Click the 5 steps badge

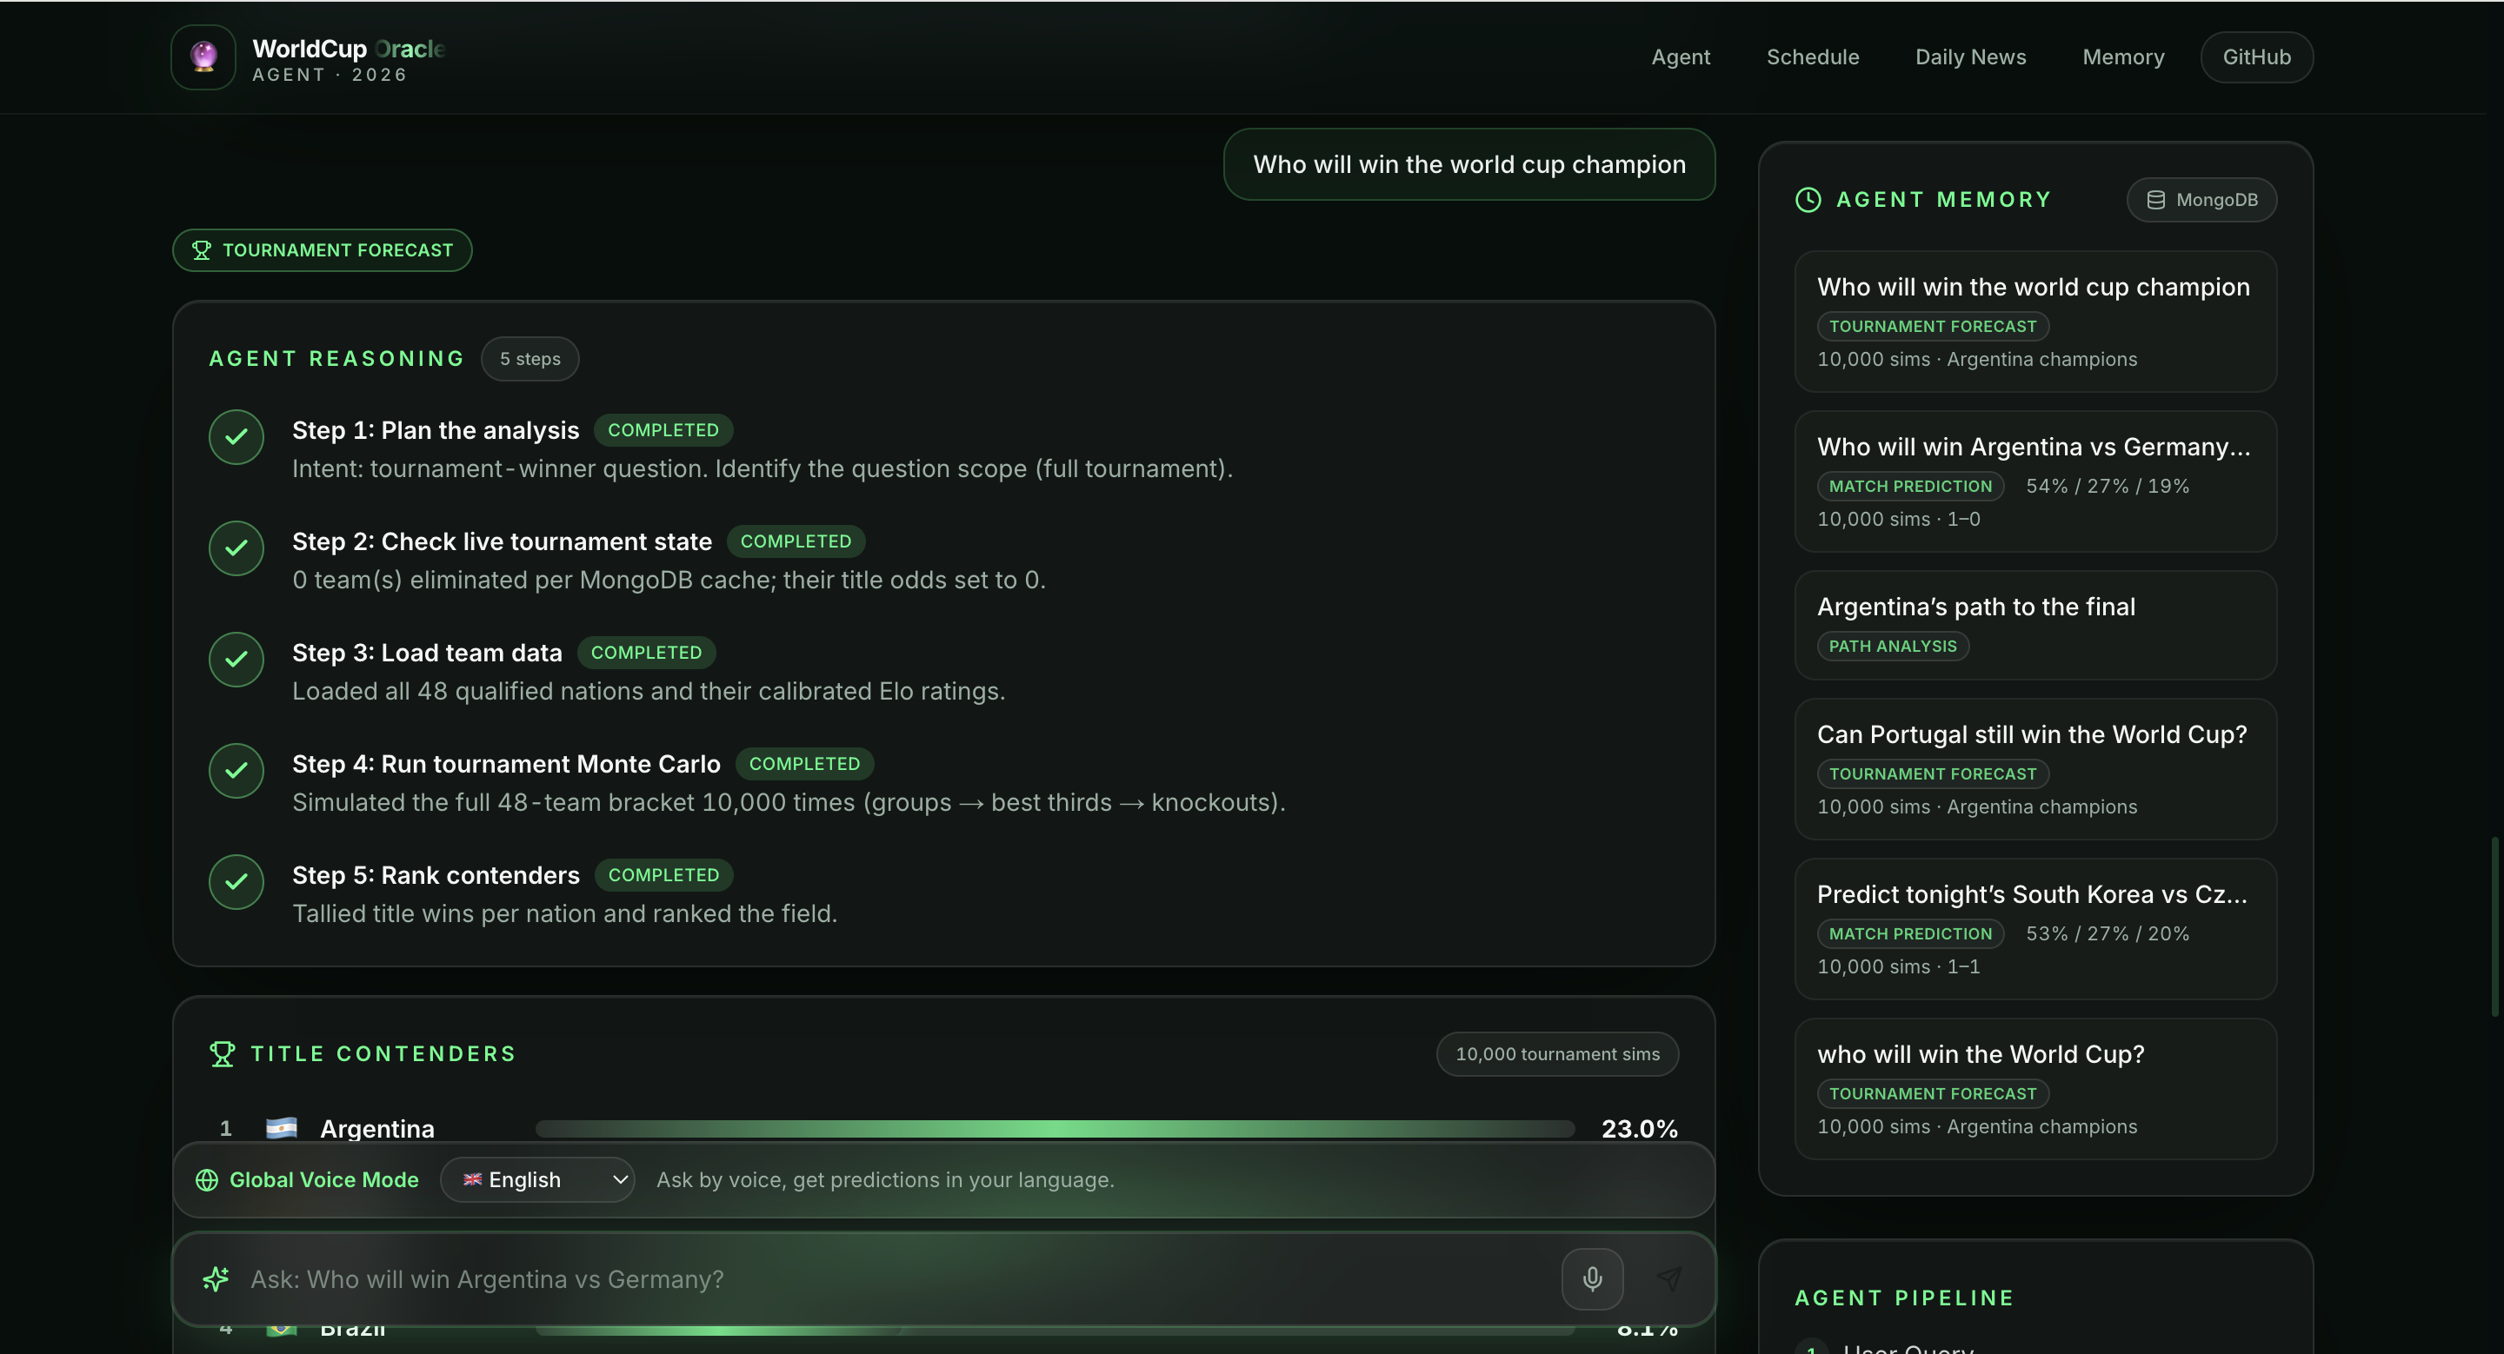point(529,358)
